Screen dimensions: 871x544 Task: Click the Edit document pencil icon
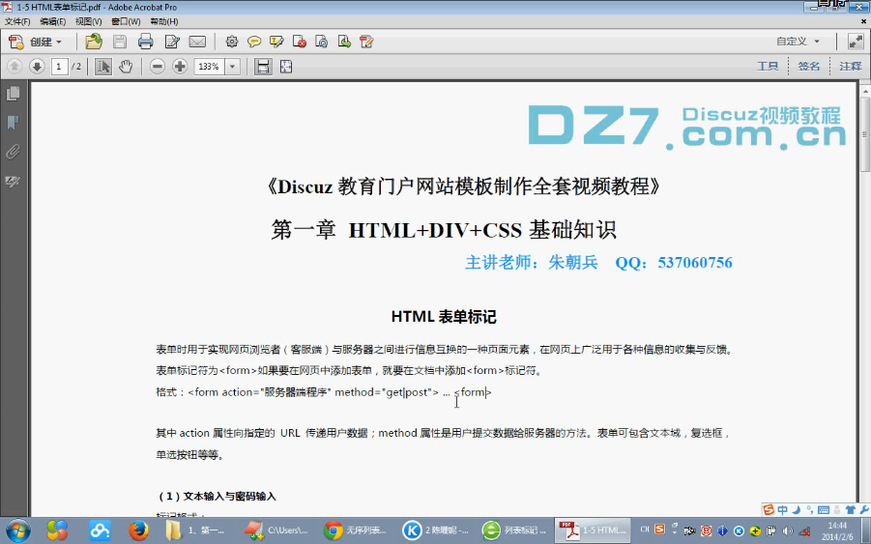click(172, 42)
